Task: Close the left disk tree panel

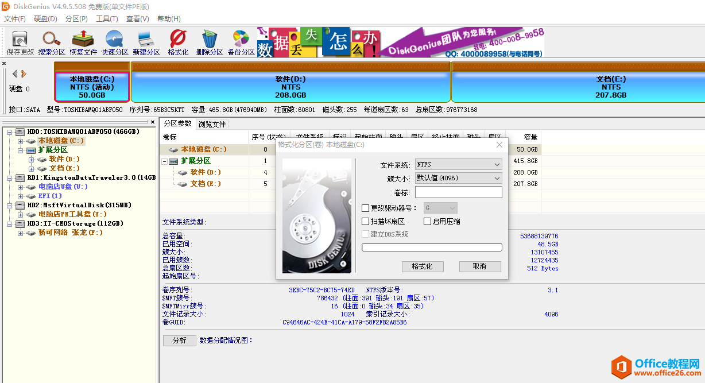Action: [153, 122]
